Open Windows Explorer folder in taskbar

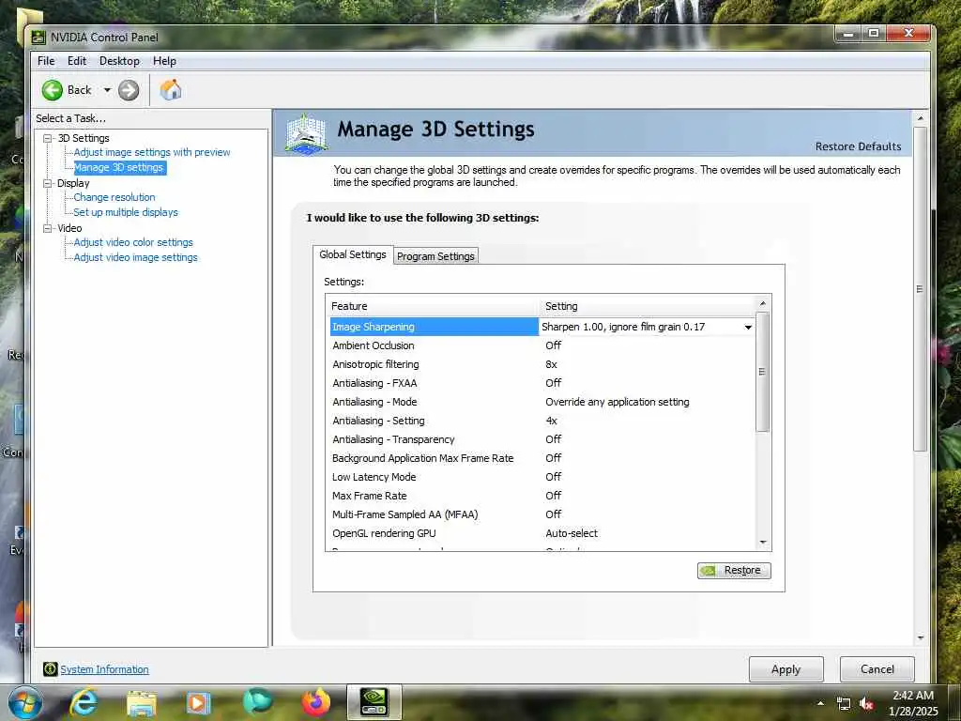143,703
